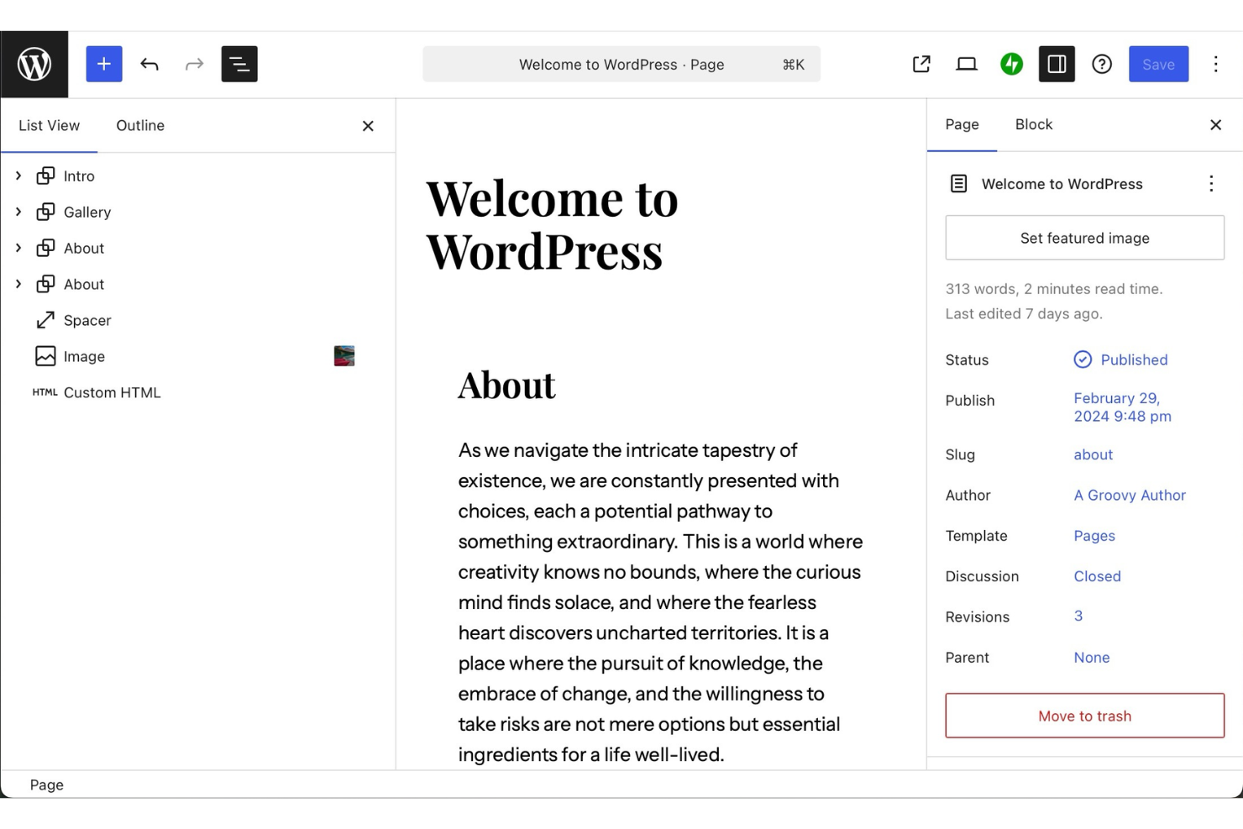Switch to the Block settings tab
1243x829 pixels.
click(1034, 124)
